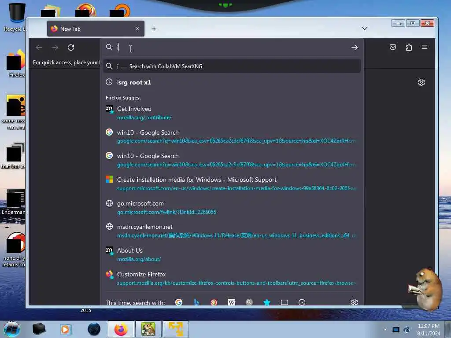Viewport: 451px width, 338px height.
Task: Click the network tray icon
Action: coord(396,330)
